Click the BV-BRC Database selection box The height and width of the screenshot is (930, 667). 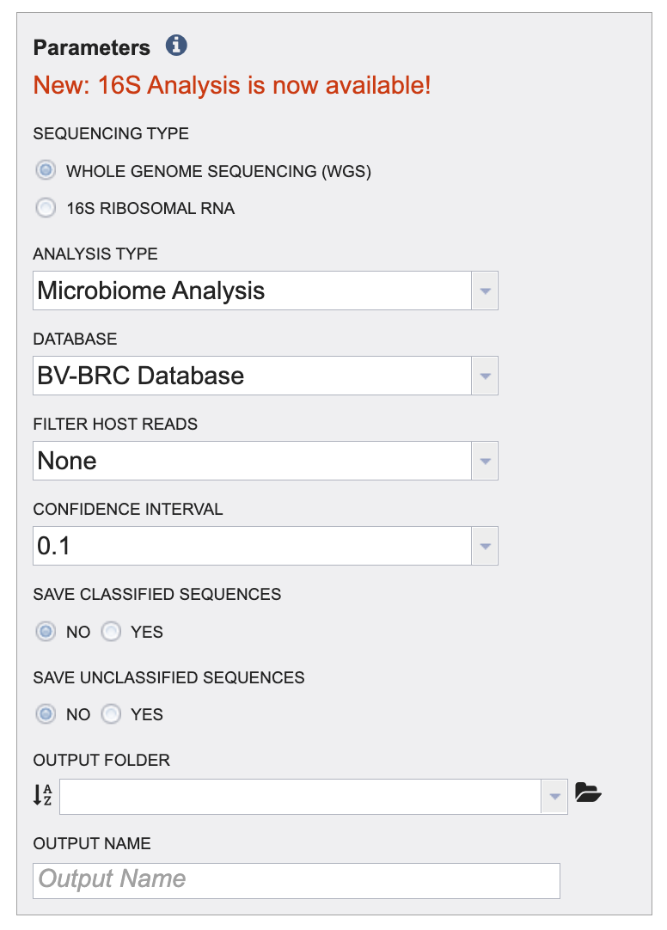pyautogui.click(x=252, y=376)
